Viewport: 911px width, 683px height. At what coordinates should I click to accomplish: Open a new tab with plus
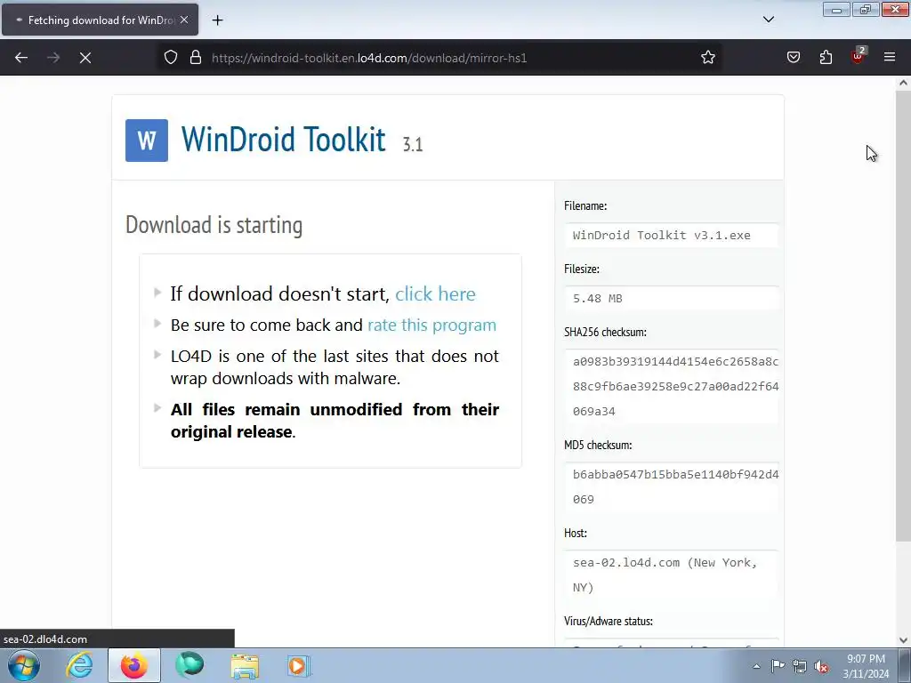(x=217, y=20)
